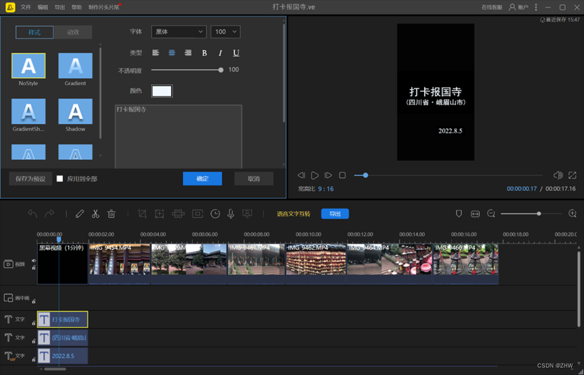Screen dimensions: 584x375
Task: Change the 9 : 16 aspect ratio
Action: (x=326, y=189)
